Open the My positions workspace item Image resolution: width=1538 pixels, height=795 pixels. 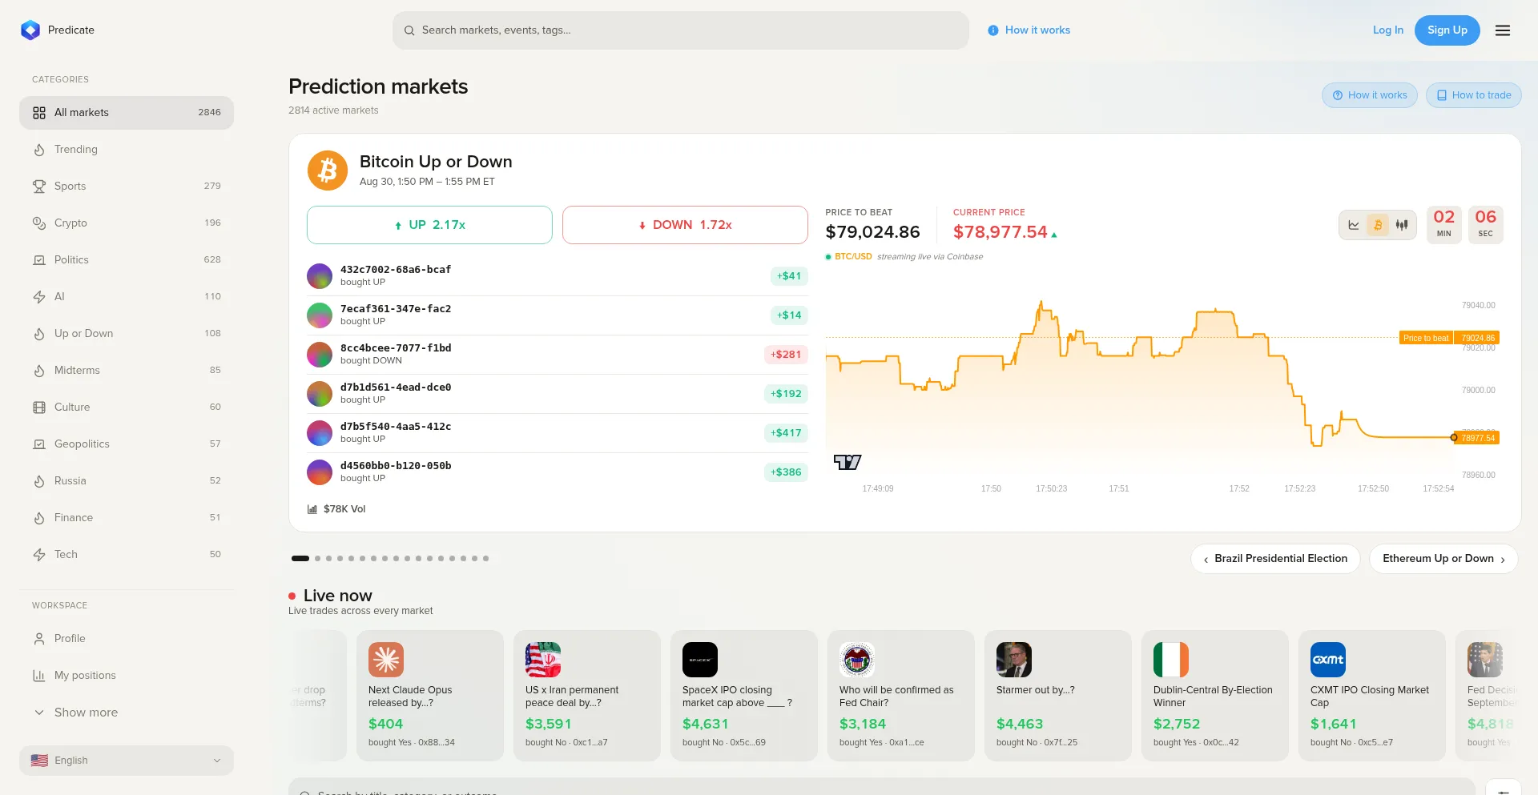click(127, 676)
